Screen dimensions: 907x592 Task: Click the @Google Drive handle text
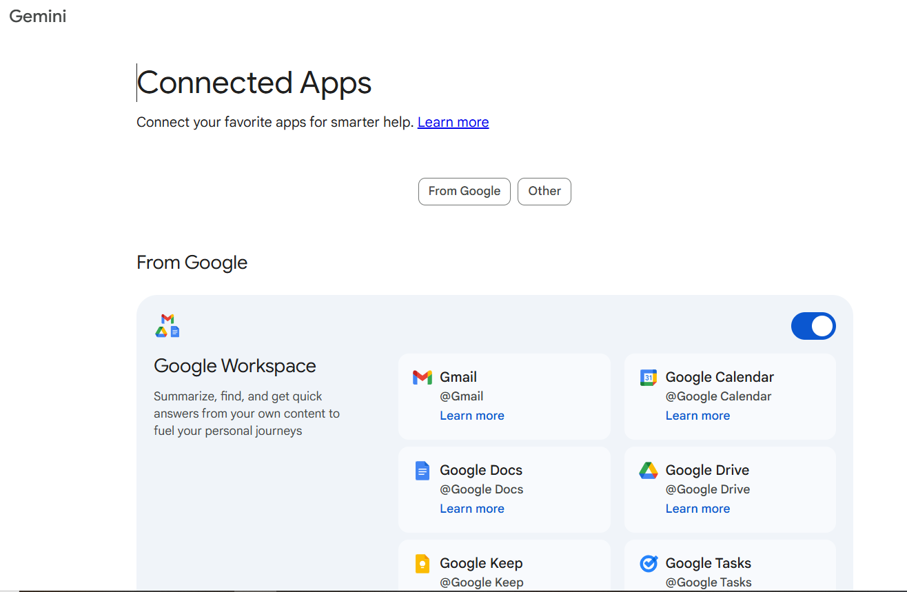point(708,489)
